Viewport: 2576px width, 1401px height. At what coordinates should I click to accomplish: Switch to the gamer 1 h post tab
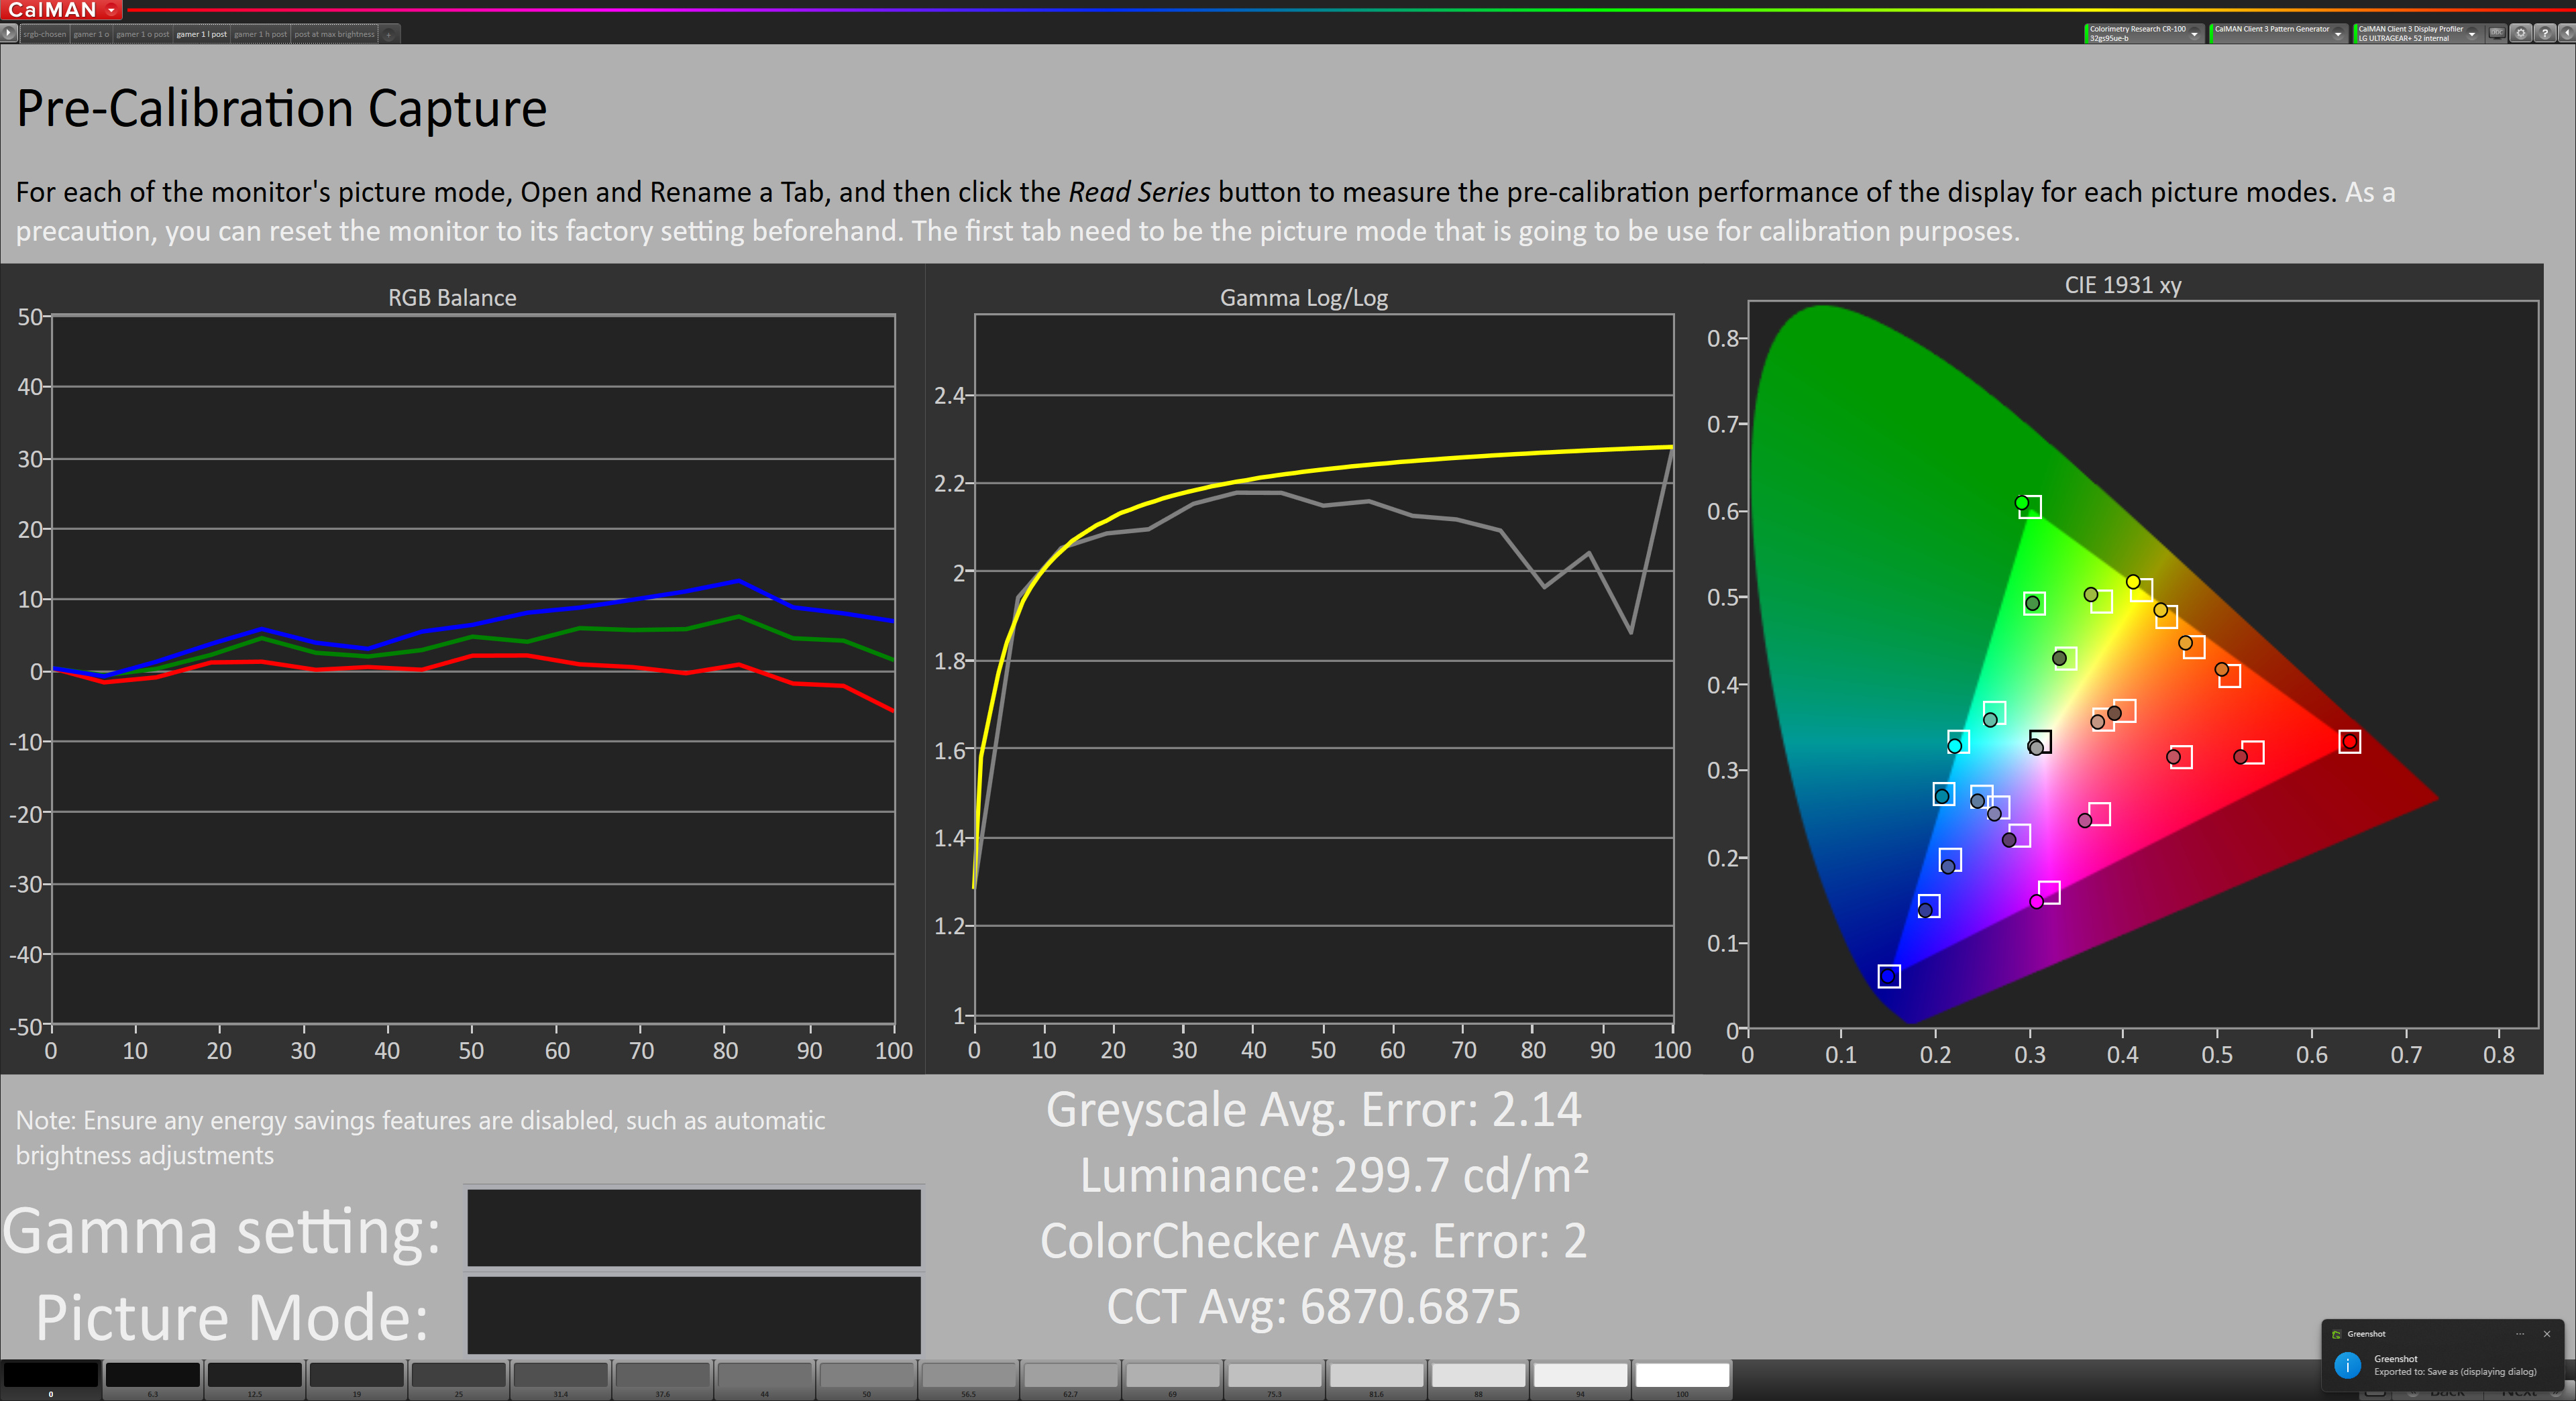260,34
